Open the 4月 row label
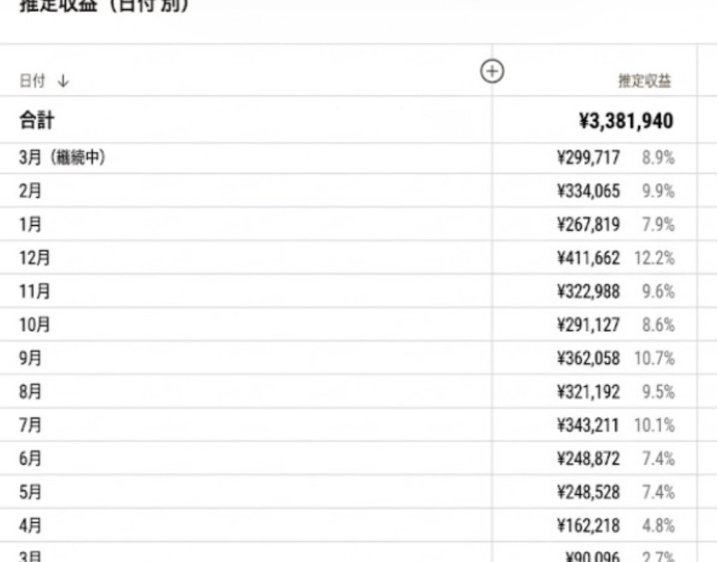The height and width of the screenshot is (562, 718). [31, 526]
